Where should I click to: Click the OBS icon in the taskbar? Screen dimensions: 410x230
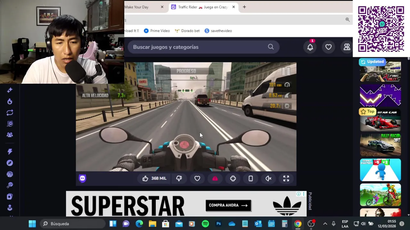point(311,224)
